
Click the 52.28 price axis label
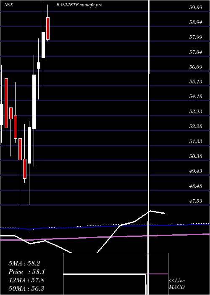coord(195,126)
